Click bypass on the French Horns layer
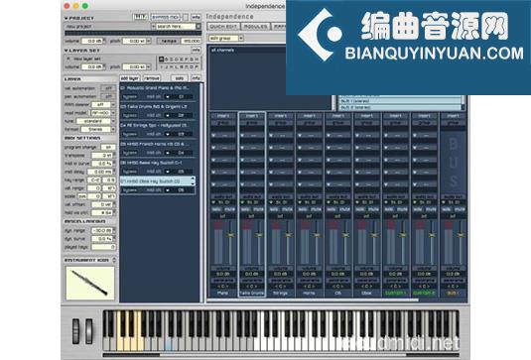 click(x=130, y=153)
